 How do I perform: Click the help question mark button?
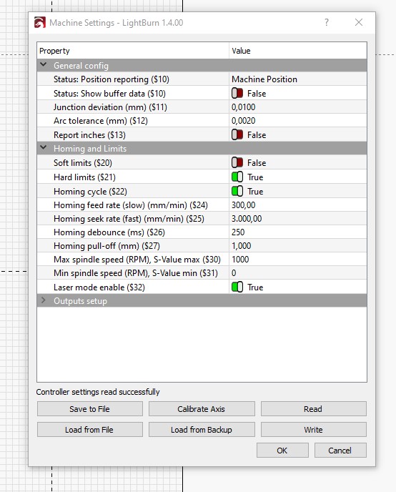tap(327, 22)
